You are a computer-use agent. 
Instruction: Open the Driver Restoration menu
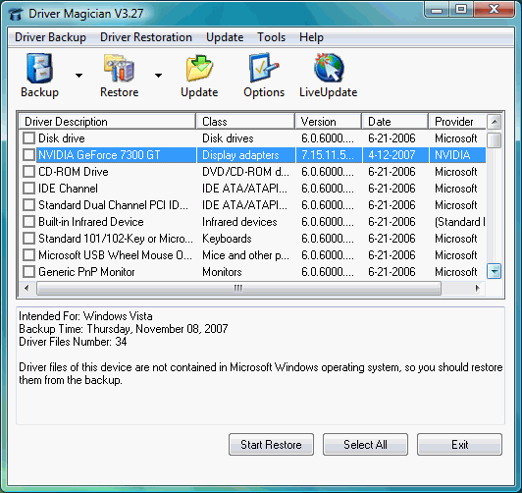pyautogui.click(x=146, y=37)
